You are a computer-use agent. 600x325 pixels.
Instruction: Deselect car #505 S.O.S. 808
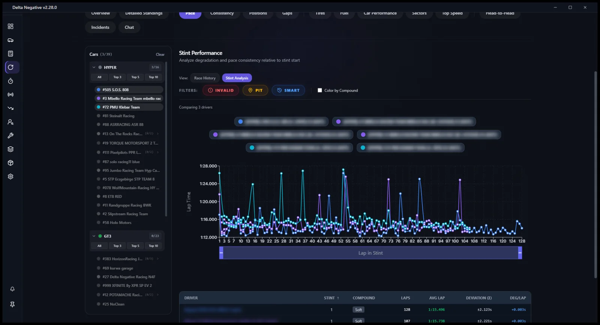[x=129, y=90]
